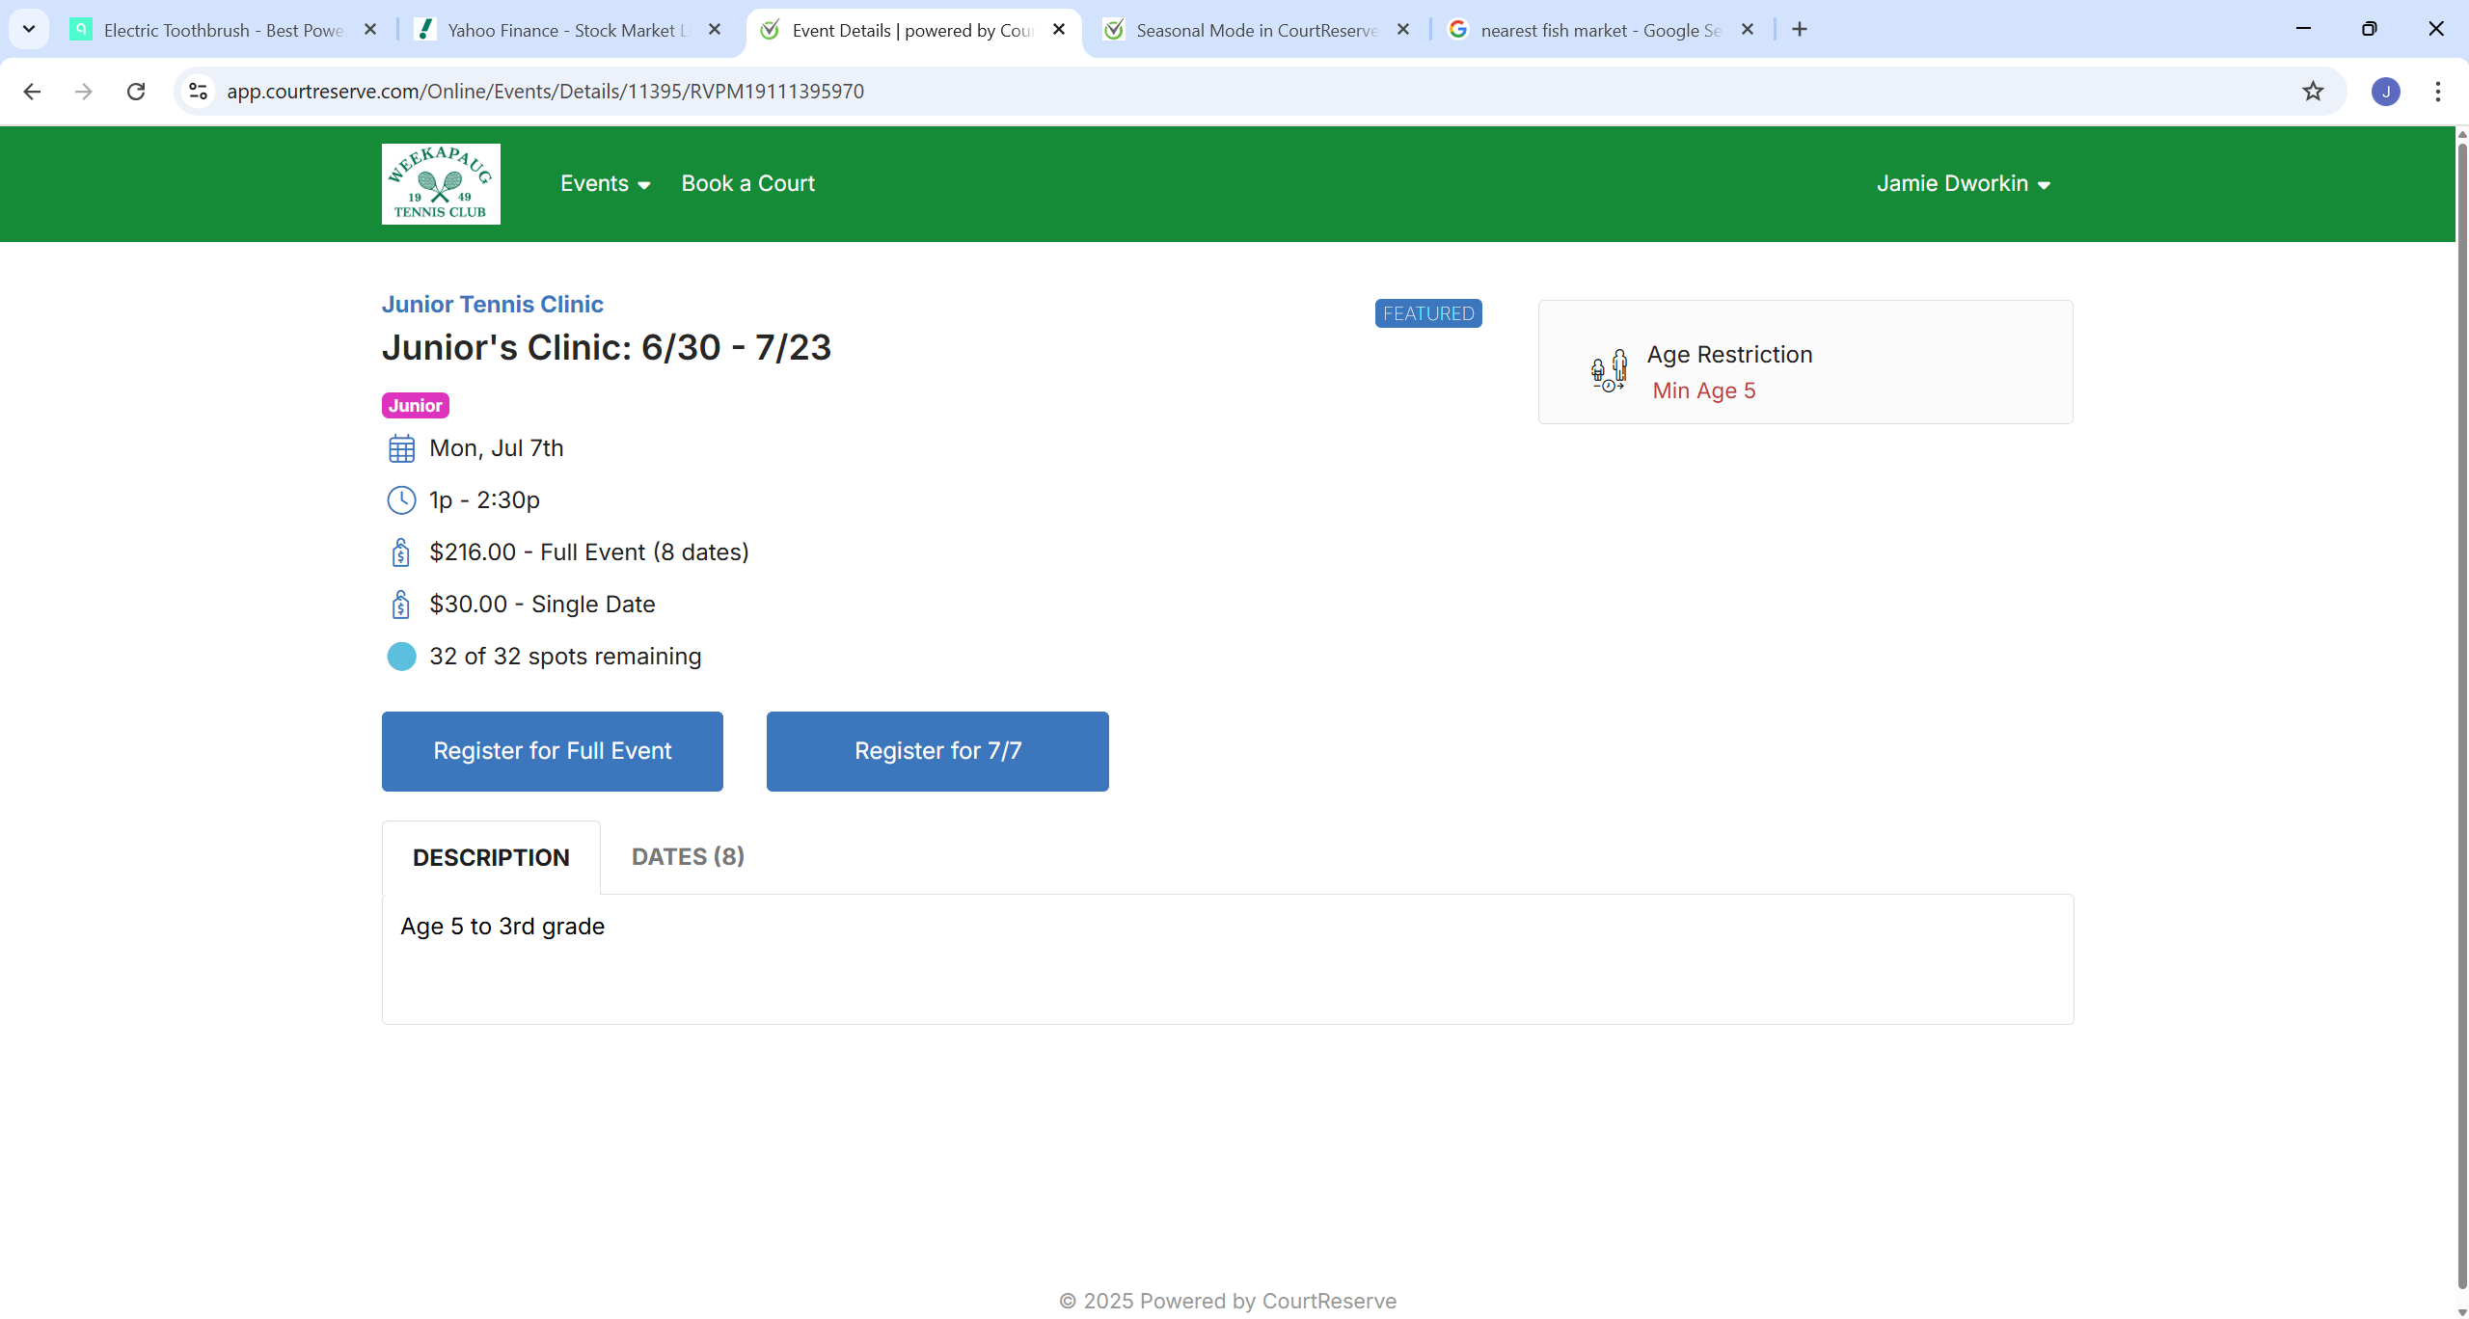Expand the Jamie Dworkin account menu
Screen dimensions: 2469x1319
1963,183
